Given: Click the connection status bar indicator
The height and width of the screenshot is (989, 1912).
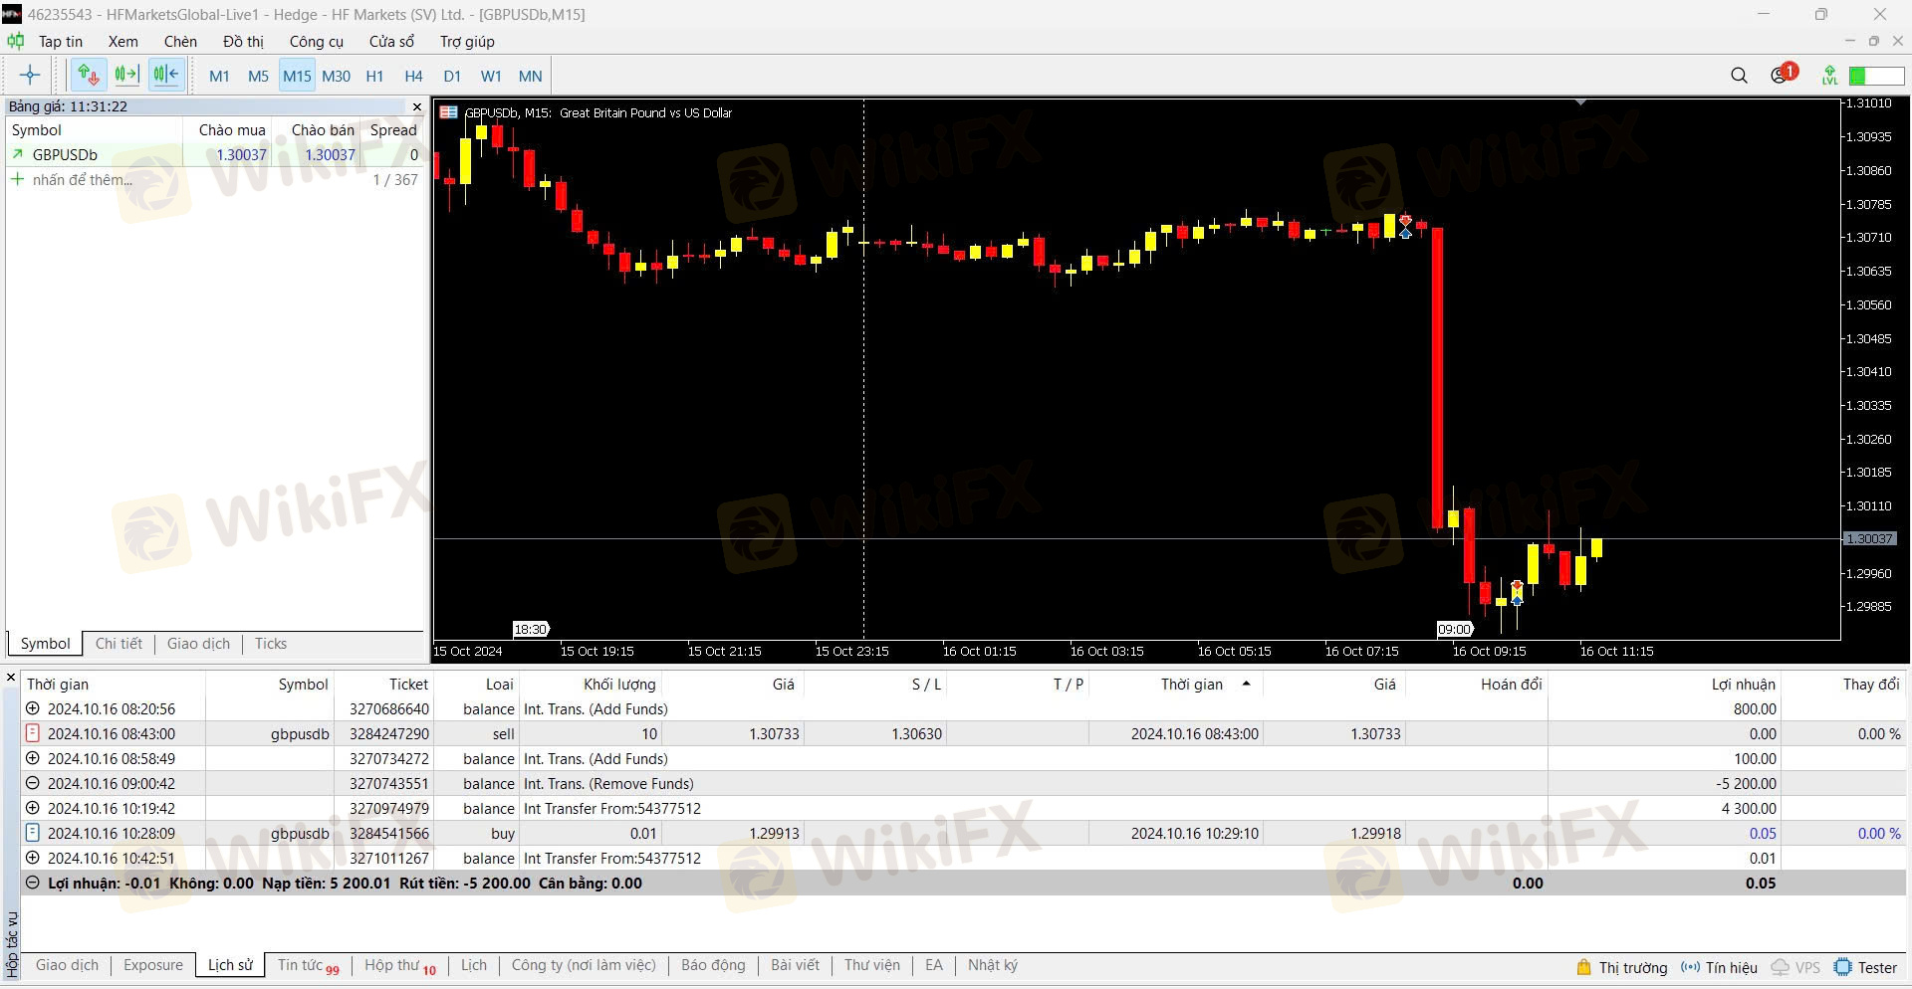Looking at the screenshot, I should 1876,76.
